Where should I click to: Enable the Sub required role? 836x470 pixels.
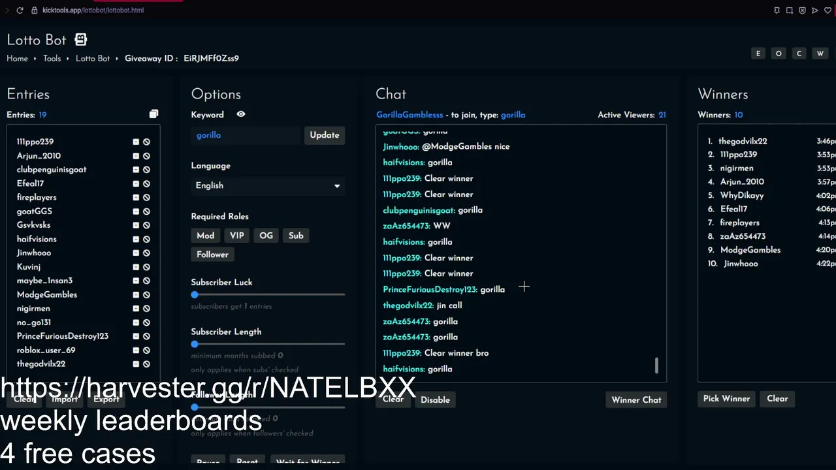tap(296, 236)
